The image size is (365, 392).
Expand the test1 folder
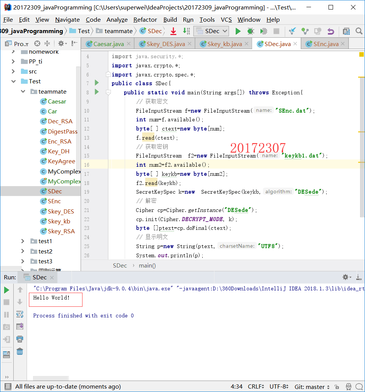tap(23, 241)
